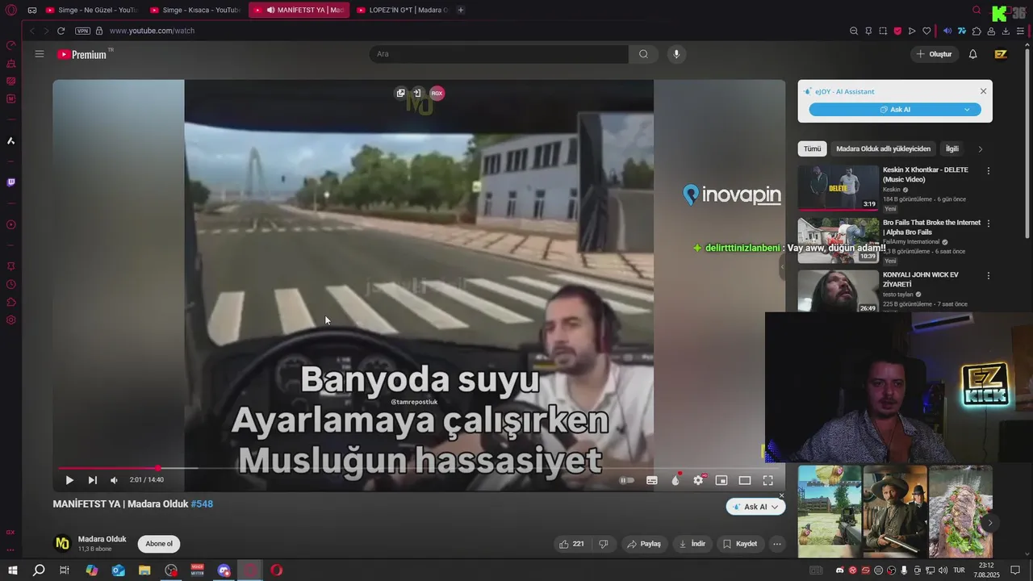Enter fullscreen mode
Viewport: 1033px width, 581px height.
tap(768, 480)
